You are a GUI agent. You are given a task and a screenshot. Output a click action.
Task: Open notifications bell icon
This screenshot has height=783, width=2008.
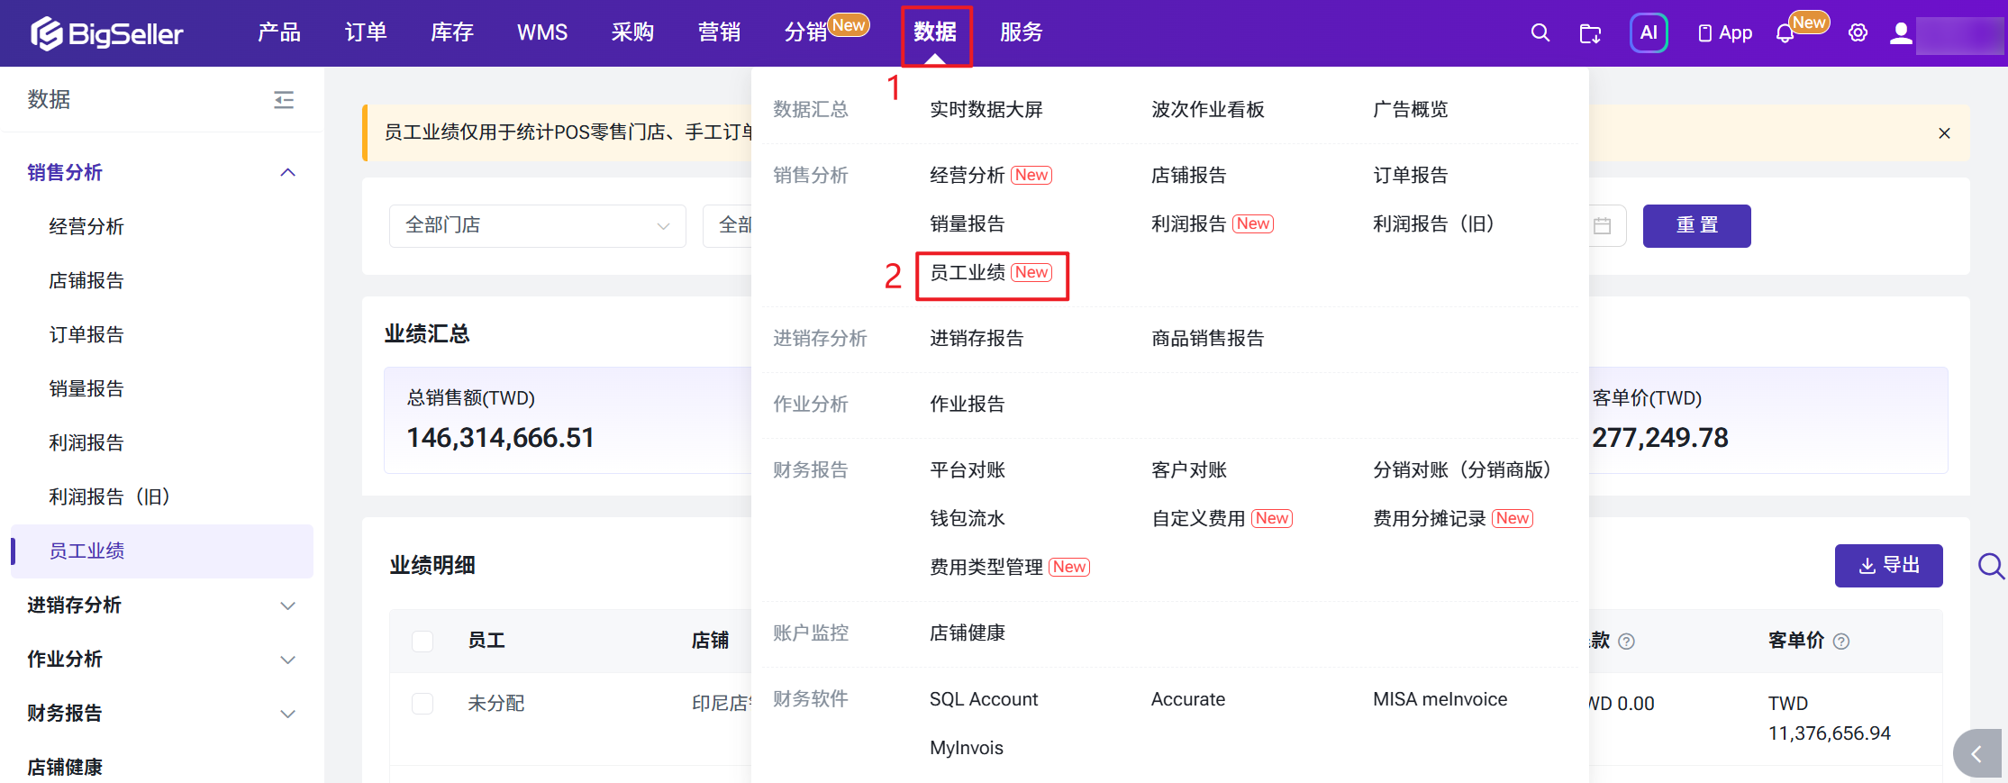(1785, 33)
